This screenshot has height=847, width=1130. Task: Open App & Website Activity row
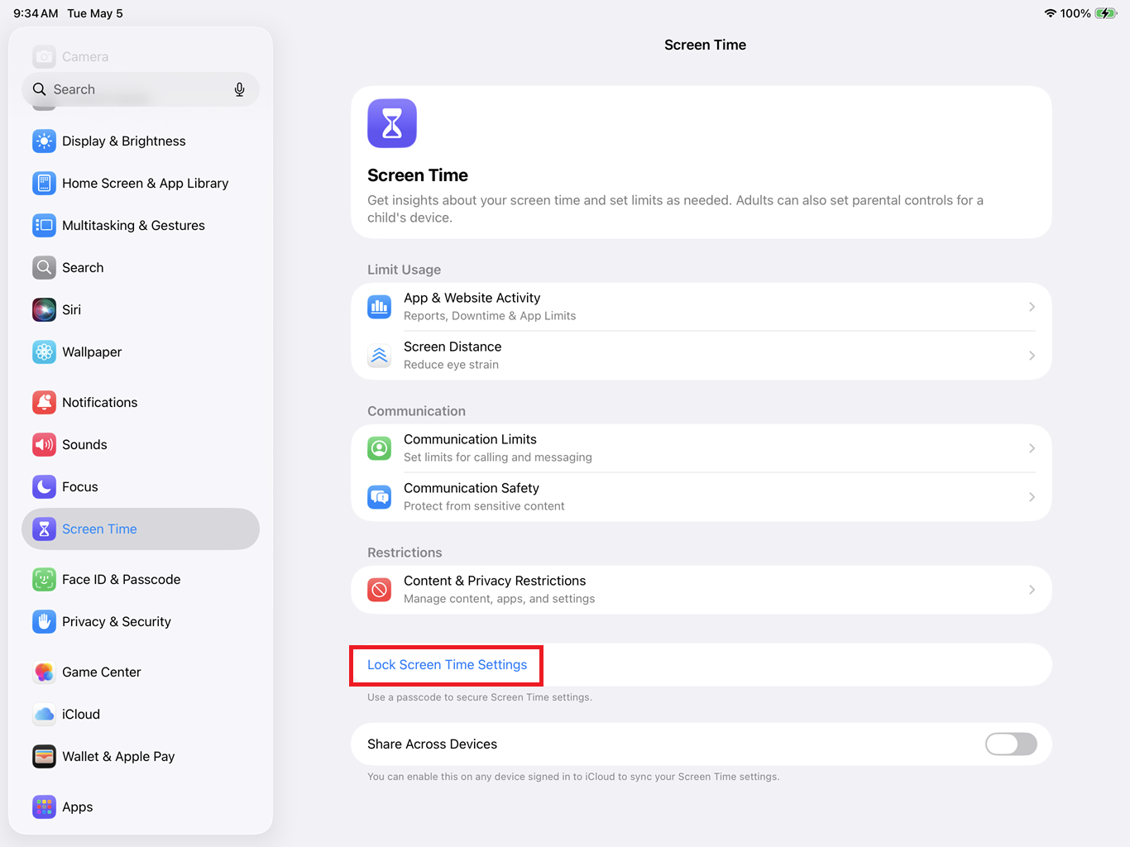click(701, 307)
